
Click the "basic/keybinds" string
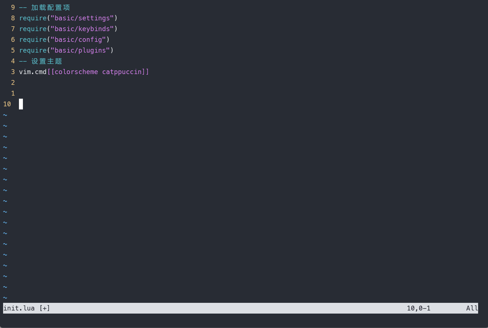[x=82, y=29]
